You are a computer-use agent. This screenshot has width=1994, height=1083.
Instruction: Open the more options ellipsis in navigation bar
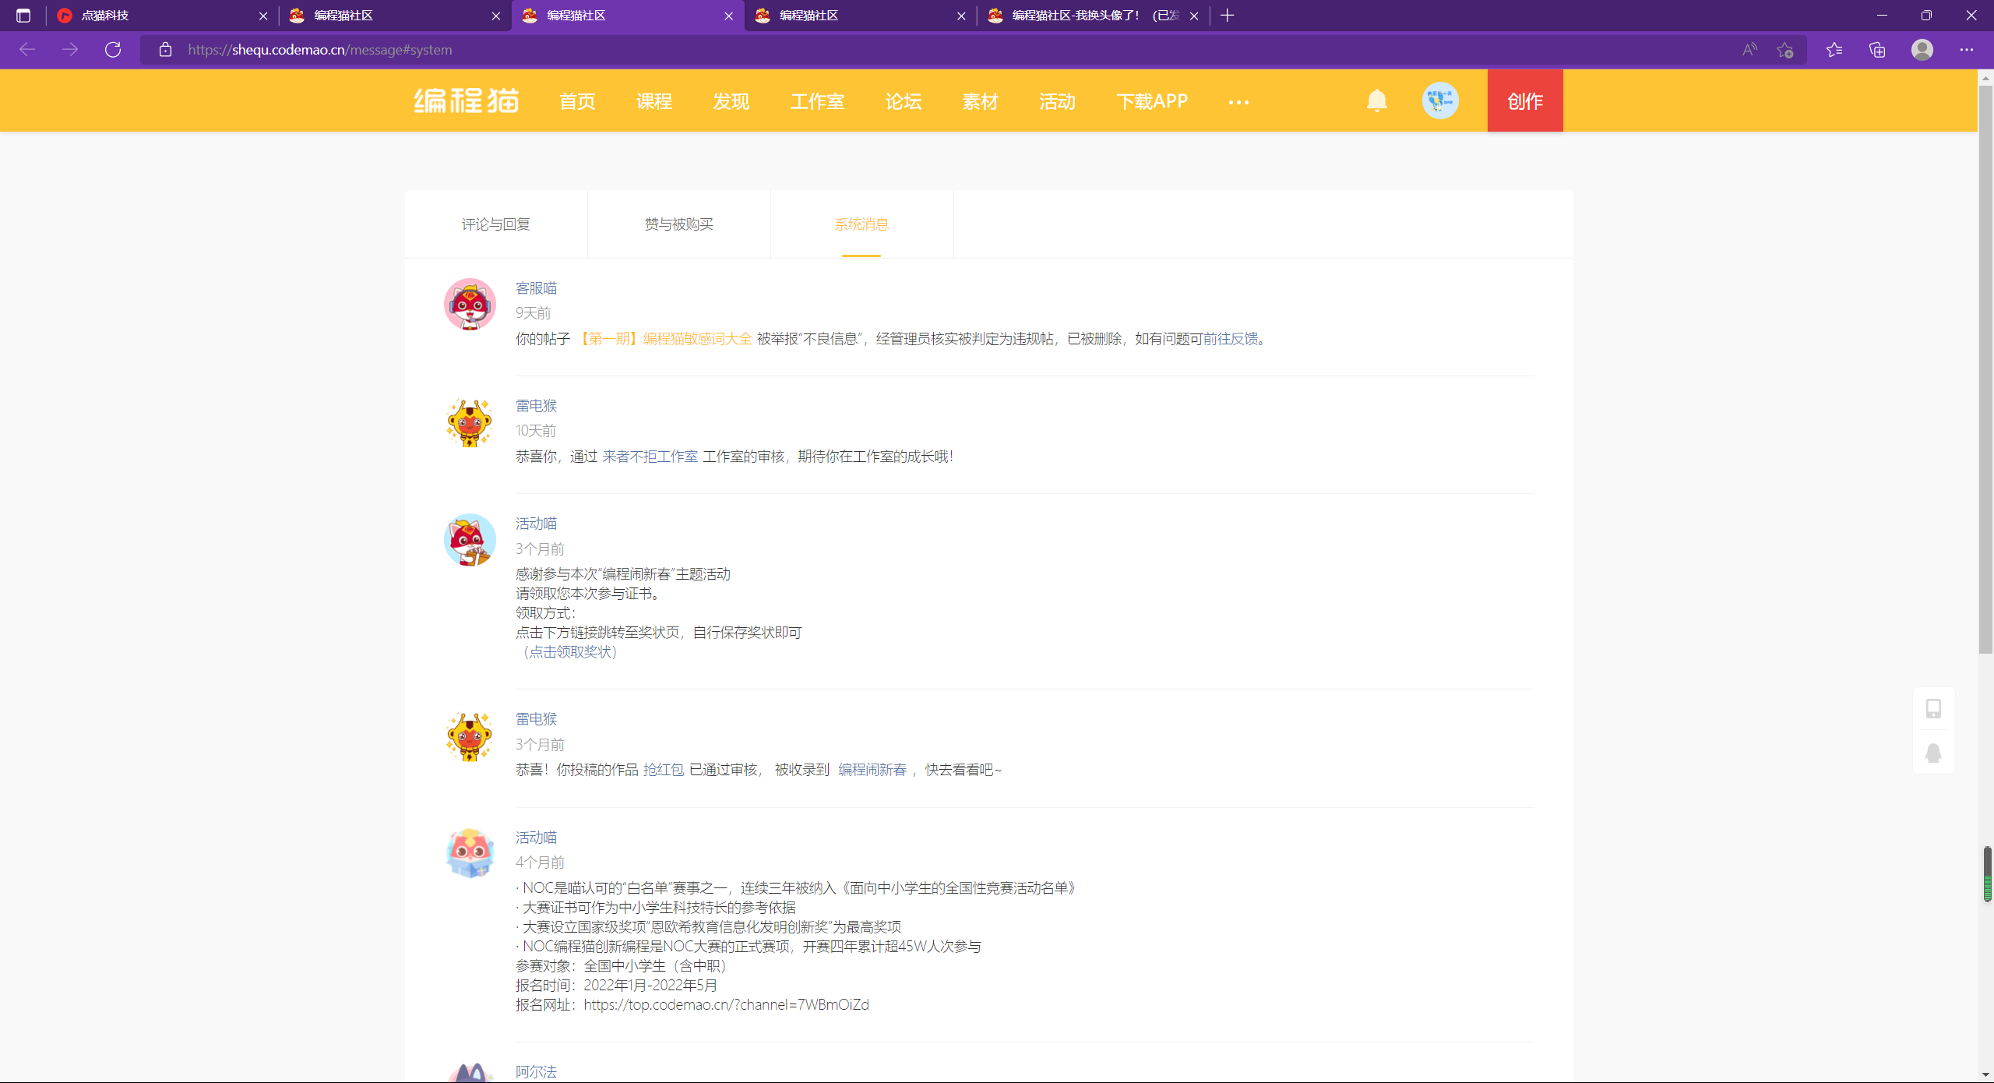1238,102
